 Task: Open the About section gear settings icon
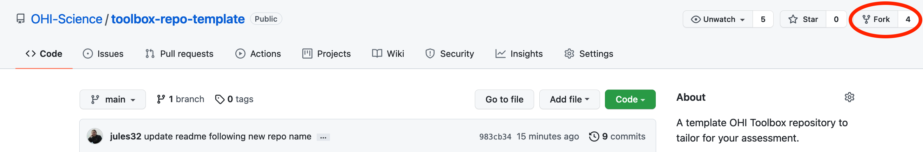coord(849,97)
